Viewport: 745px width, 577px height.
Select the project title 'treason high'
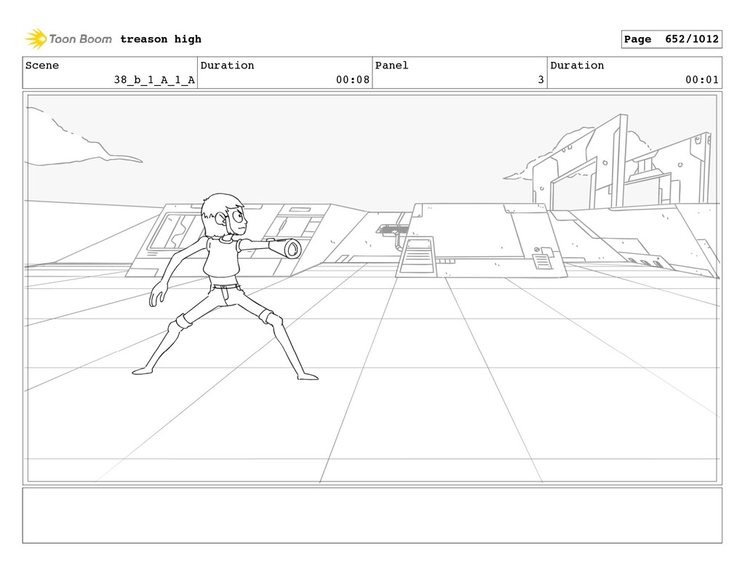click(161, 39)
